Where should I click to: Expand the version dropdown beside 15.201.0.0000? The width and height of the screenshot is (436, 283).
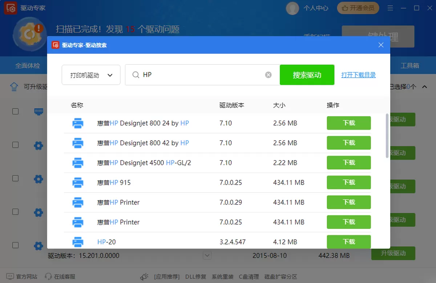(x=207, y=255)
